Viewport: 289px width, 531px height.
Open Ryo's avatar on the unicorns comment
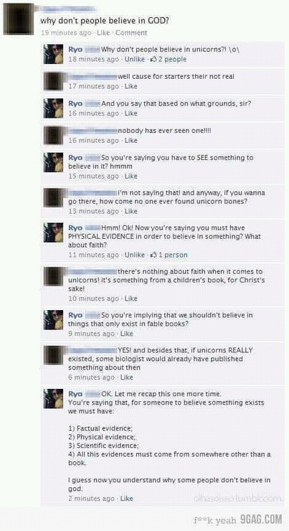tap(53, 54)
